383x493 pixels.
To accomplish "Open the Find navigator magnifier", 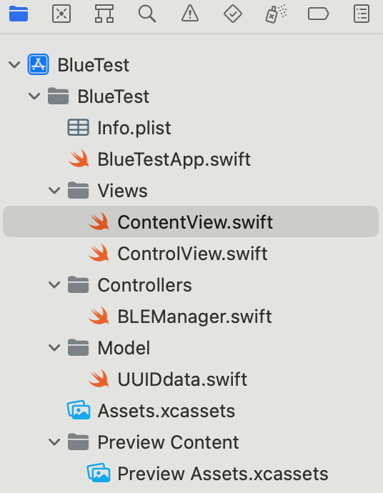I will tap(147, 14).
